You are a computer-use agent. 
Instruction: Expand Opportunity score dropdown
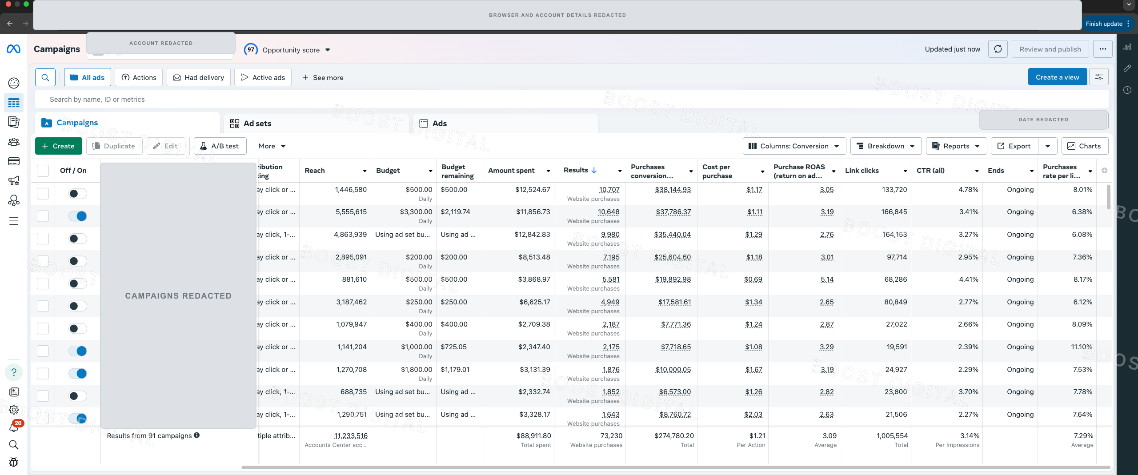click(x=328, y=50)
